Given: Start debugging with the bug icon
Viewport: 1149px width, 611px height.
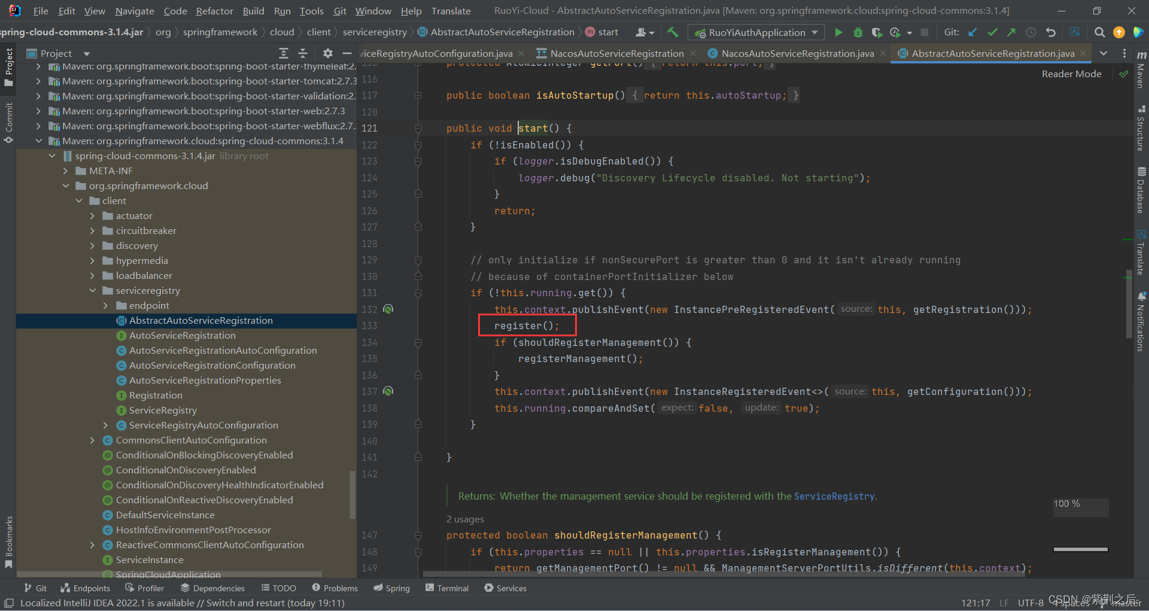Looking at the screenshot, I should pos(858,32).
